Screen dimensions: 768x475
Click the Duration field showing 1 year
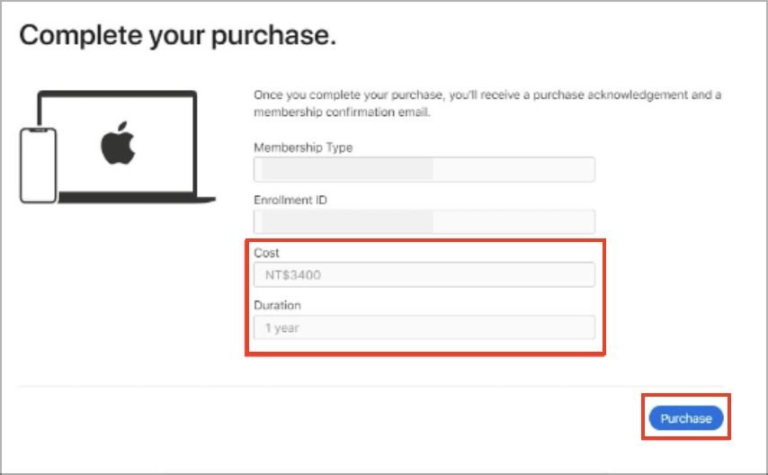pyautogui.click(x=424, y=327)
